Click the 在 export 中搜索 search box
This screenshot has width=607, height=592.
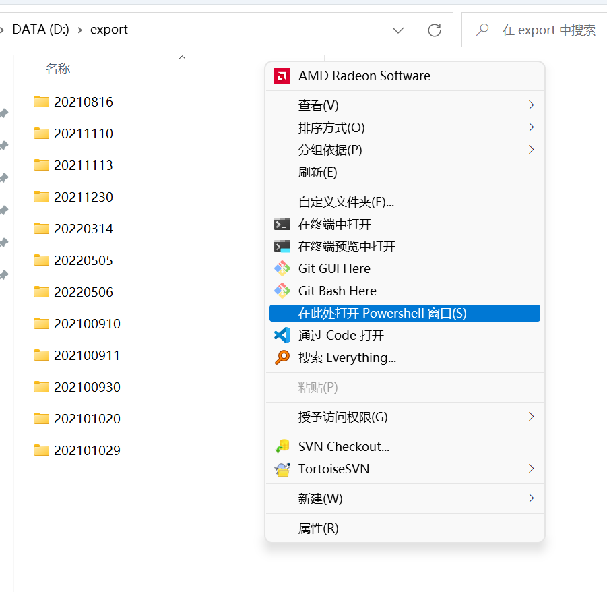(x=548, y=30)
